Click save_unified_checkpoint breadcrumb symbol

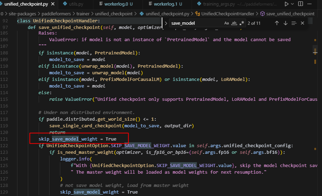[x=290, y=14]
